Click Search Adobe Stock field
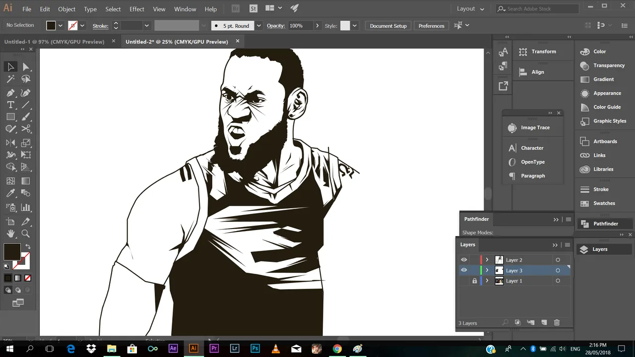 (537, 9)
